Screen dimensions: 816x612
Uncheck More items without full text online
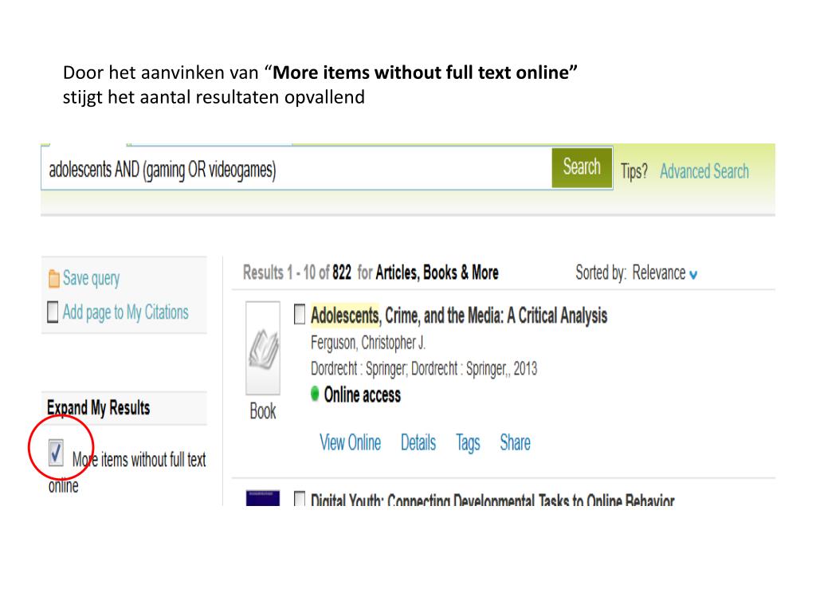pyautogui.click(x=57, y=453)
